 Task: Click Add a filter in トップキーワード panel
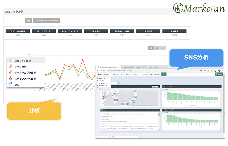pyautogui.click(x=165, y=89)
